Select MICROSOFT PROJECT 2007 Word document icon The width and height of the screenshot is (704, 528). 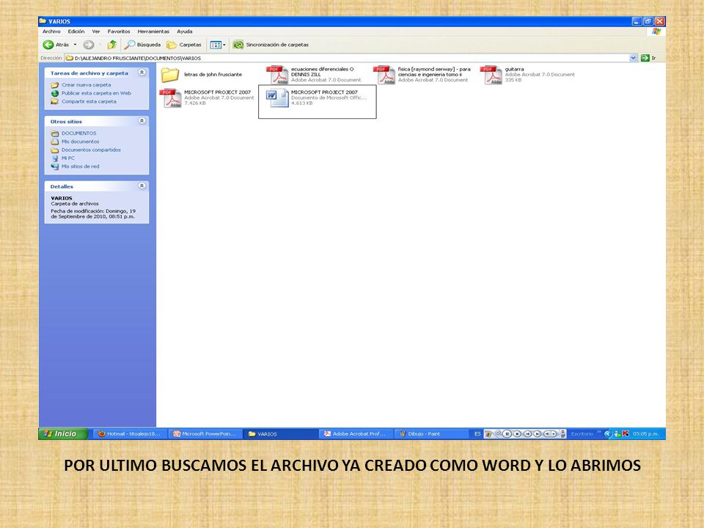[277, 98]
